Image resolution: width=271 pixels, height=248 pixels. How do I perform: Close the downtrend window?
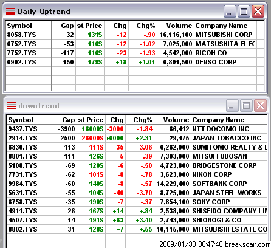pyautogui.click(x=260, y=105)
